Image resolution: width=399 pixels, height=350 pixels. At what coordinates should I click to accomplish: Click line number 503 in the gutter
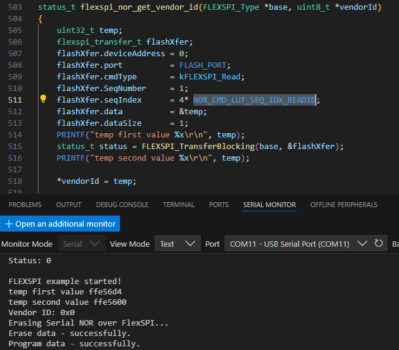coord(15,7)
